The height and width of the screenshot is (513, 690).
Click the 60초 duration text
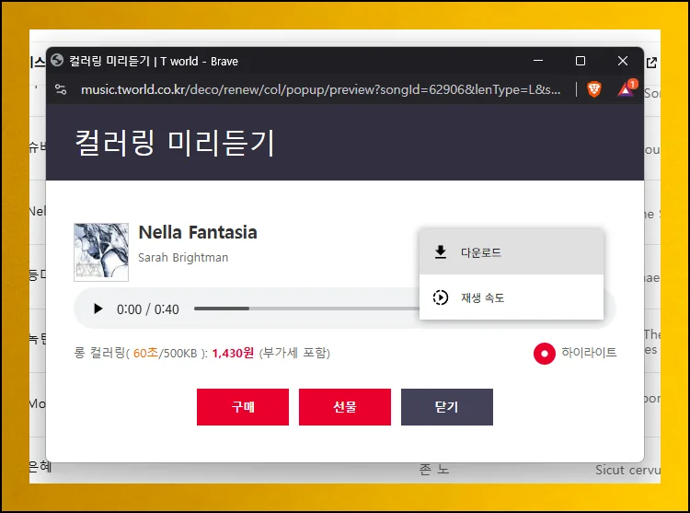pos(145,353)
